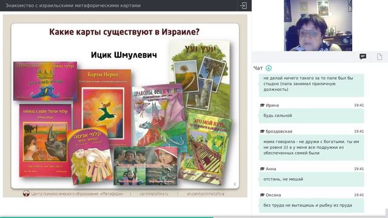This screenshot has width=388, height=218.
Task: Click the slide heading Какие карты существуют в Израиле?
Action: 124,32
